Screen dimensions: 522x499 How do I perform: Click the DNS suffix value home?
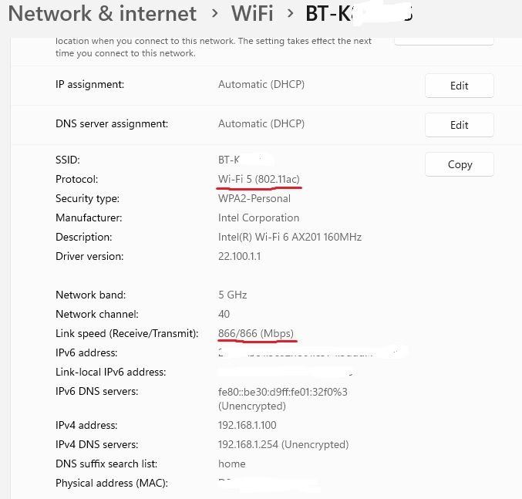pos(231,464)
